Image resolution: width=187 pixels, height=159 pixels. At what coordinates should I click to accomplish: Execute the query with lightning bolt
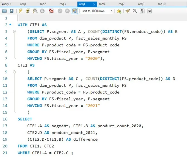tap(20, 11)
